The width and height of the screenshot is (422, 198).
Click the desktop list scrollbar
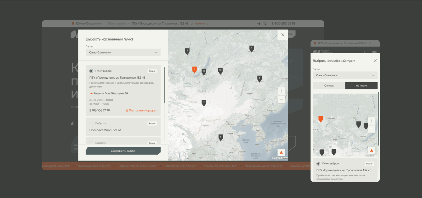[x=164, y=85]
